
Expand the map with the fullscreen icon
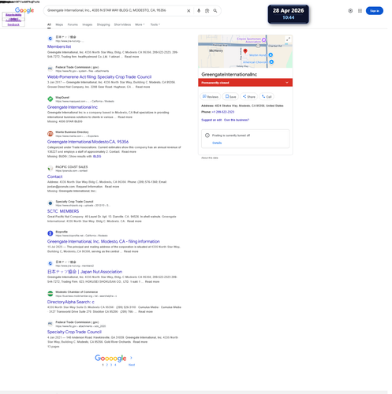(x=288, y=39)
